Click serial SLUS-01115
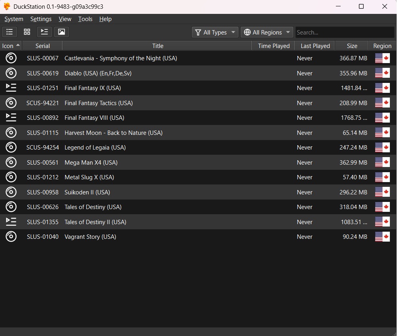 coord(42,132)
